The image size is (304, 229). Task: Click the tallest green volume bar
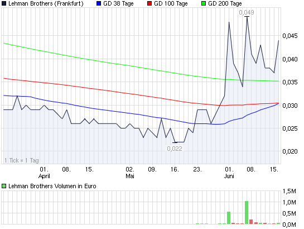247,212
